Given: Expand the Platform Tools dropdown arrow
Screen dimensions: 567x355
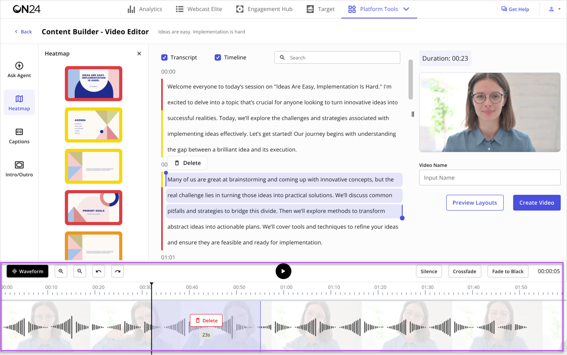Looking at the screenshot, I should [406, 9].
